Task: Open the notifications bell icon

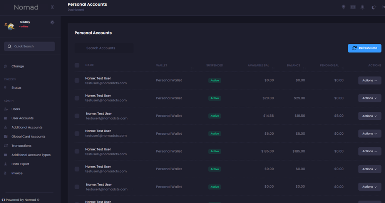Action: tap(362, 7)
